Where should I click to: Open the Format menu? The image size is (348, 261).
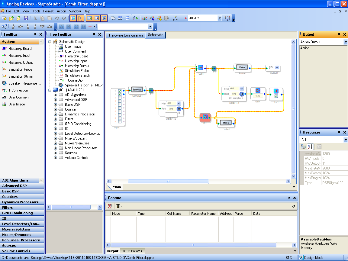click(48, 11)
